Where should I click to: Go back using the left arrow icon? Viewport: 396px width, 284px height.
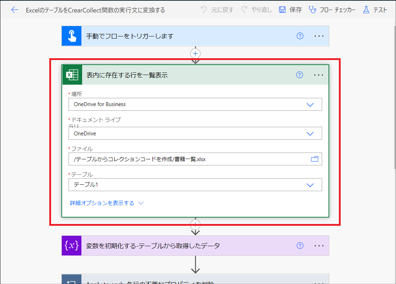tap(15, 10)
